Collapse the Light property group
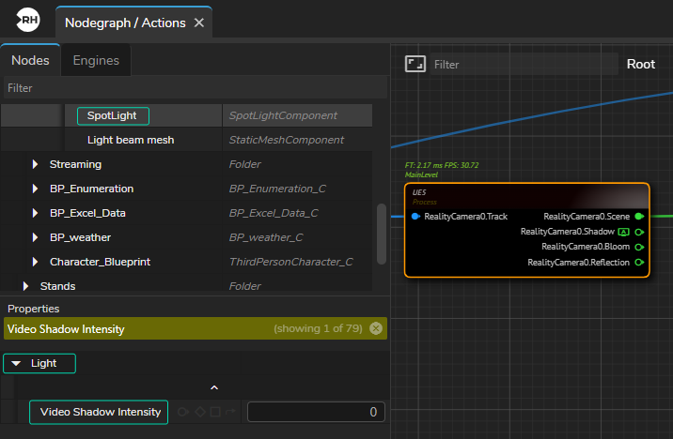This screenshot has width=673, height=439. click(x=16, y=363)
